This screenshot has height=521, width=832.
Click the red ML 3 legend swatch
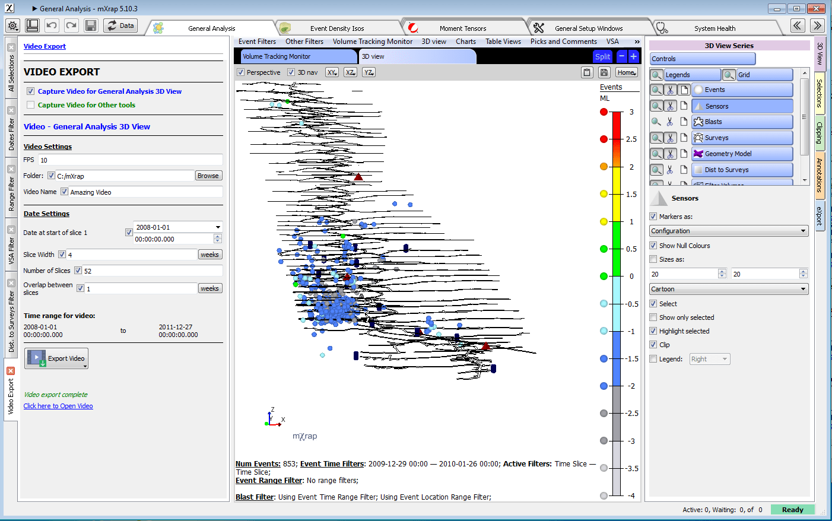tap(604, 112)
